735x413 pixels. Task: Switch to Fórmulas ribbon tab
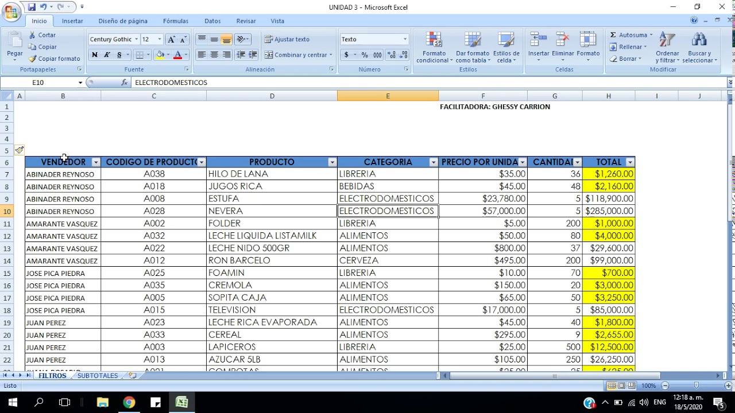tap(176, 21)
